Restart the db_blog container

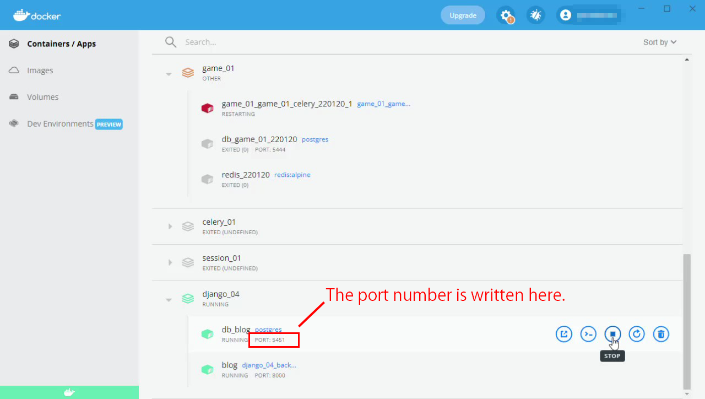(637, 334)
